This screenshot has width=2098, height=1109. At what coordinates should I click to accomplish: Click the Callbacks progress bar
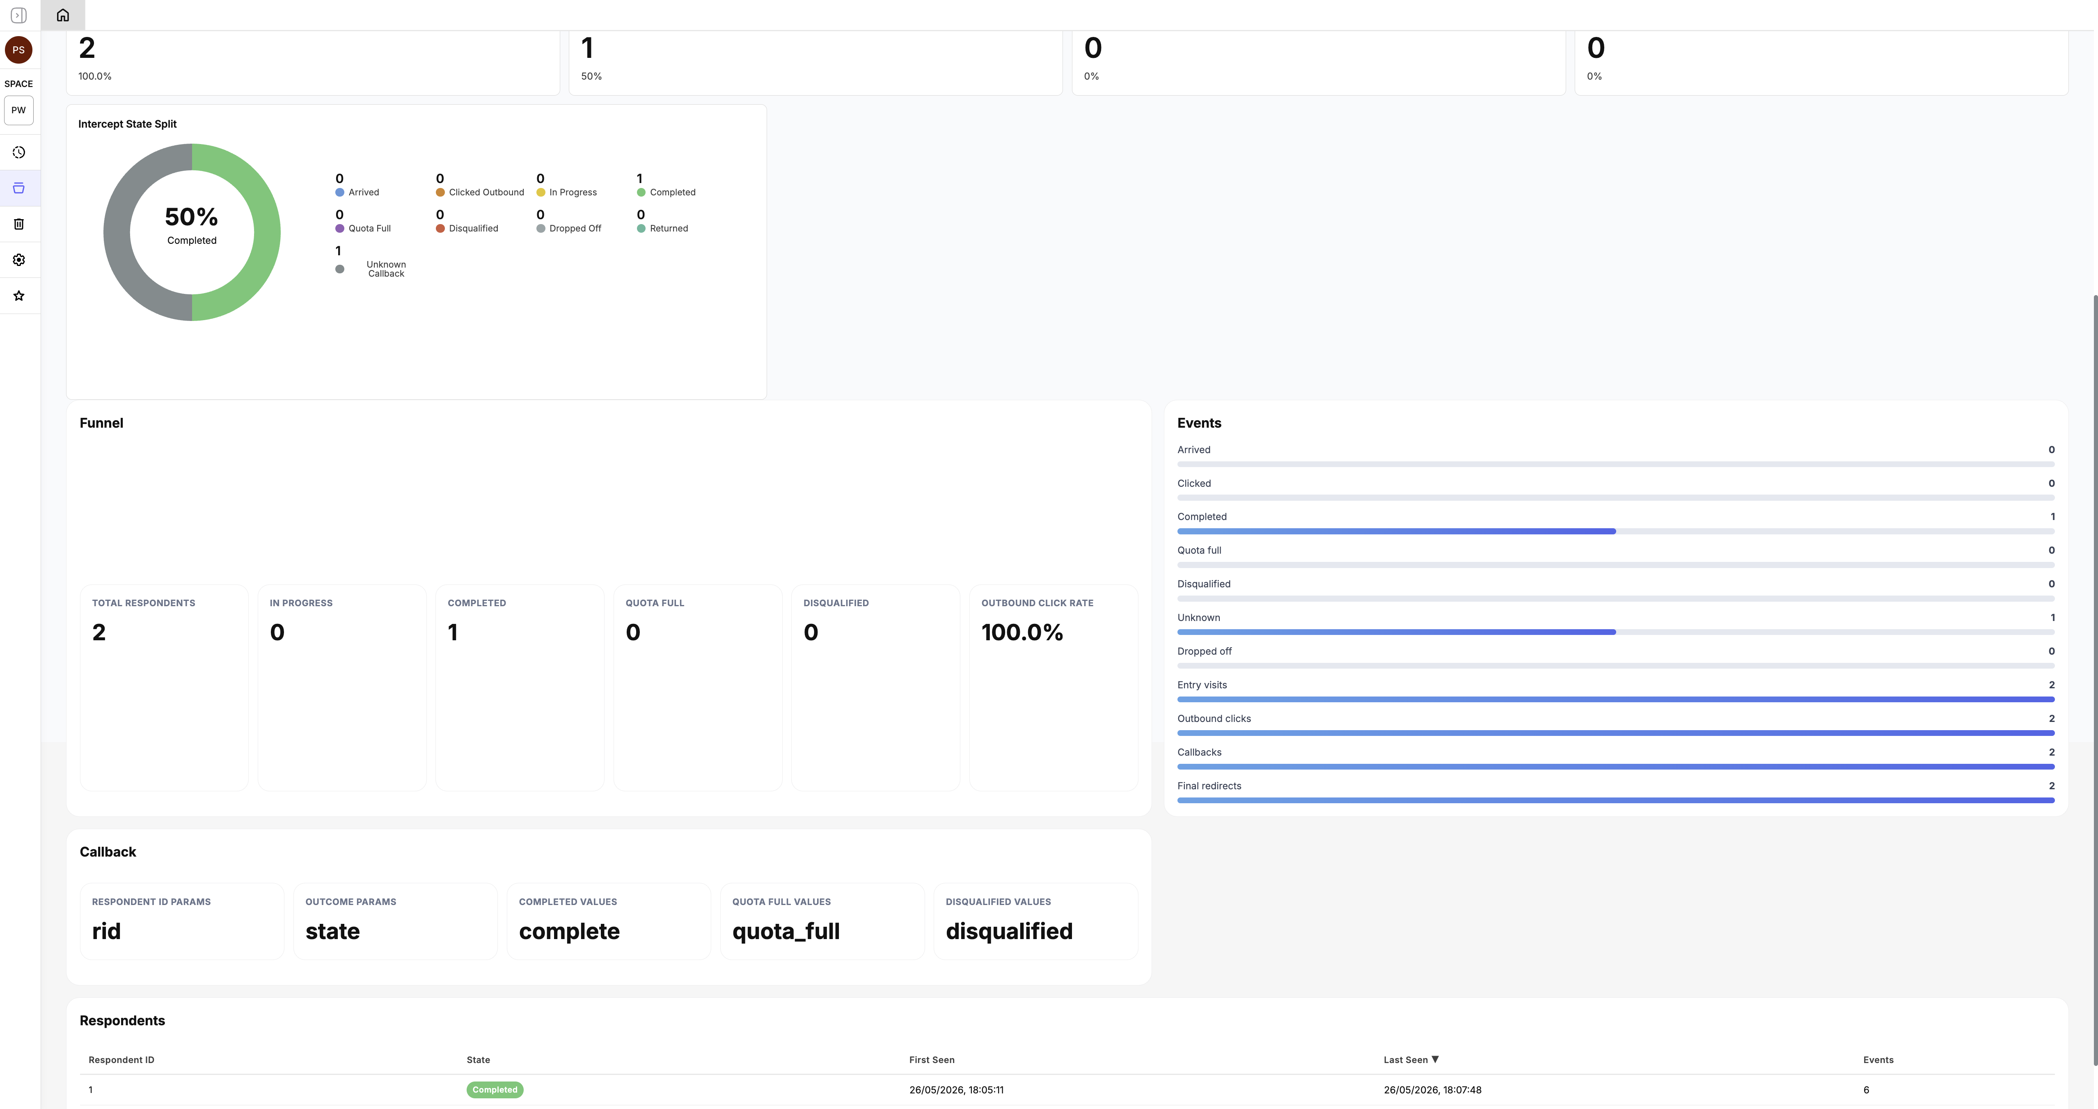click(x=1615, y=767)
